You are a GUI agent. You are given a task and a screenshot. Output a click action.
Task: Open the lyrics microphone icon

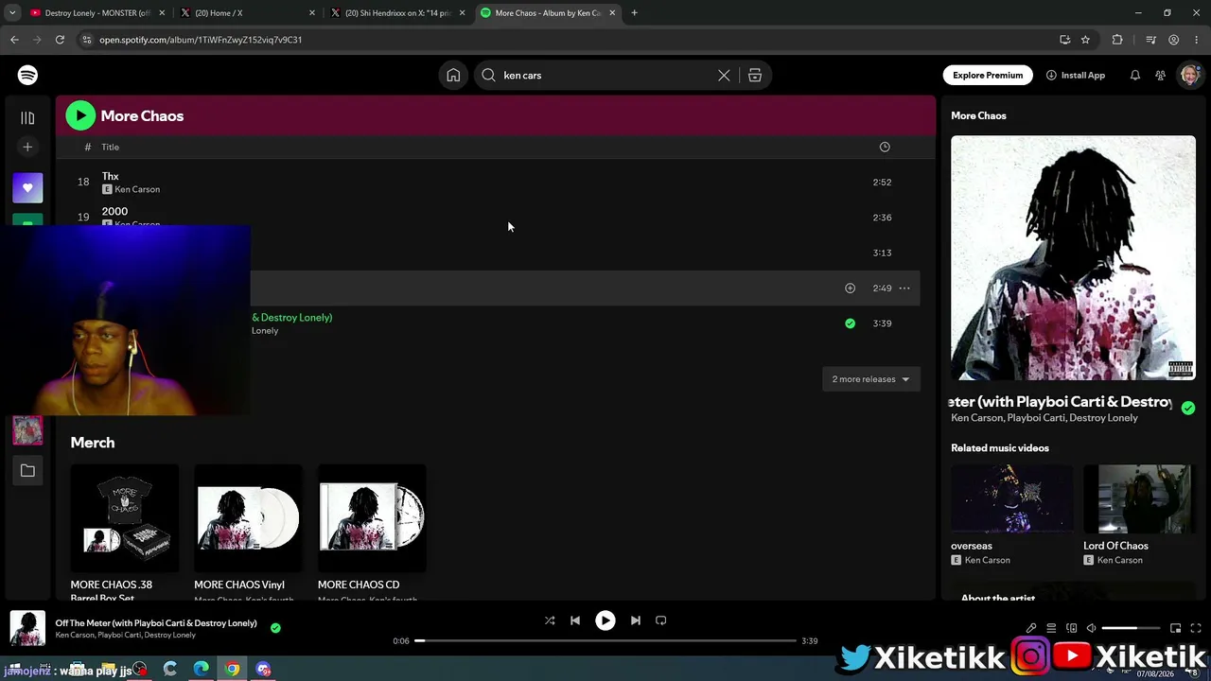coord(1031,628)
